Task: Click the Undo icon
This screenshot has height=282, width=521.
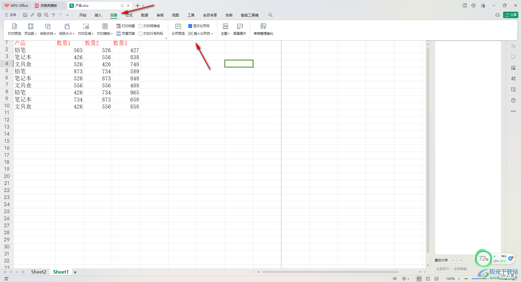Action: click(x=53, y=15)
